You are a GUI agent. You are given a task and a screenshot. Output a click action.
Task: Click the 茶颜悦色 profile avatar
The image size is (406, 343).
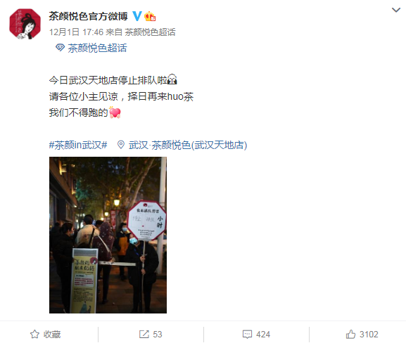[x=25, y=24]
